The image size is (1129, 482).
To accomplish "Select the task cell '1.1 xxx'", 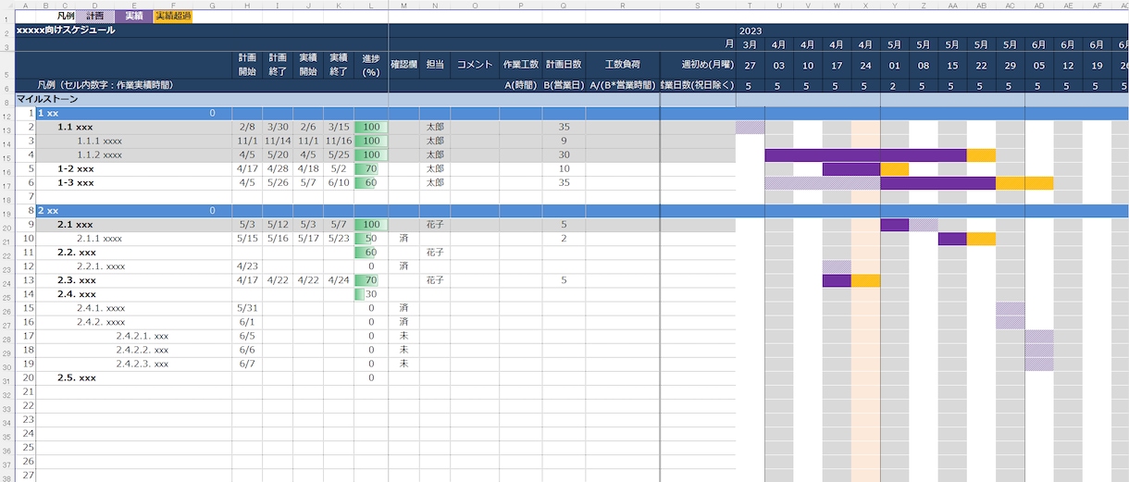I will coord(76,127).
